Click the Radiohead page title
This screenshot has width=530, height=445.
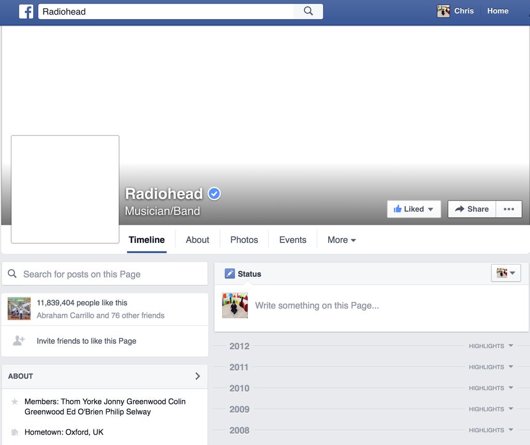[x=164, y=194]
